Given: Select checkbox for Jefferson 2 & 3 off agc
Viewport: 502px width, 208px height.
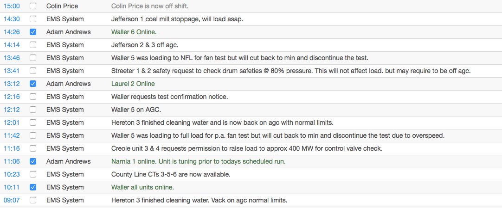Looking at the screenshot, I should [x=33, y=45].
